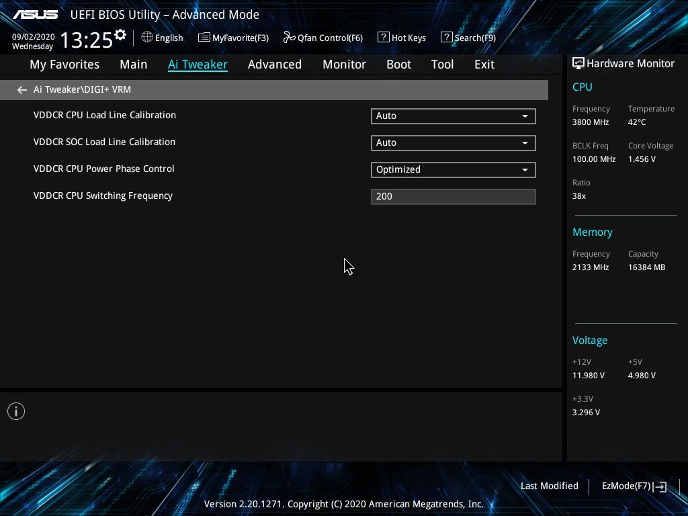Select VDDCR SOC Load Line Calibration label
Image resolution: width=688 pixels, height=516 pixels.
click(104, 142)
